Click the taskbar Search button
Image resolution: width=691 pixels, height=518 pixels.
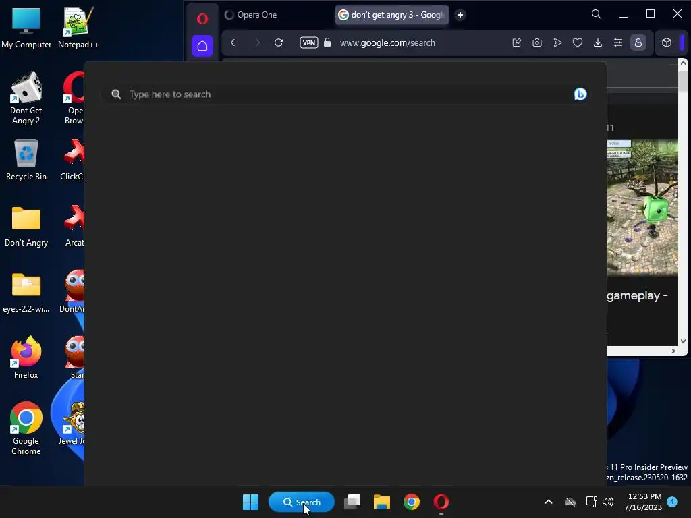[x=302, y=502]
